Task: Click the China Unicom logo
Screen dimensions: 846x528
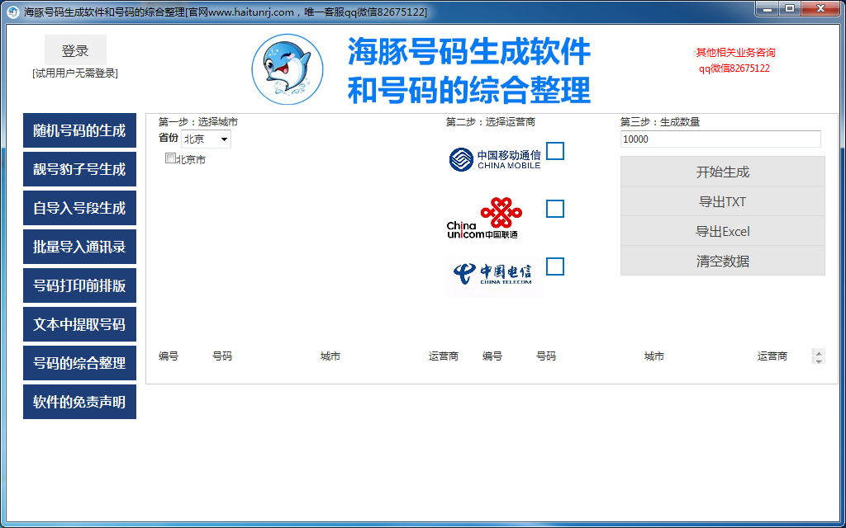Action: point(484,218)
